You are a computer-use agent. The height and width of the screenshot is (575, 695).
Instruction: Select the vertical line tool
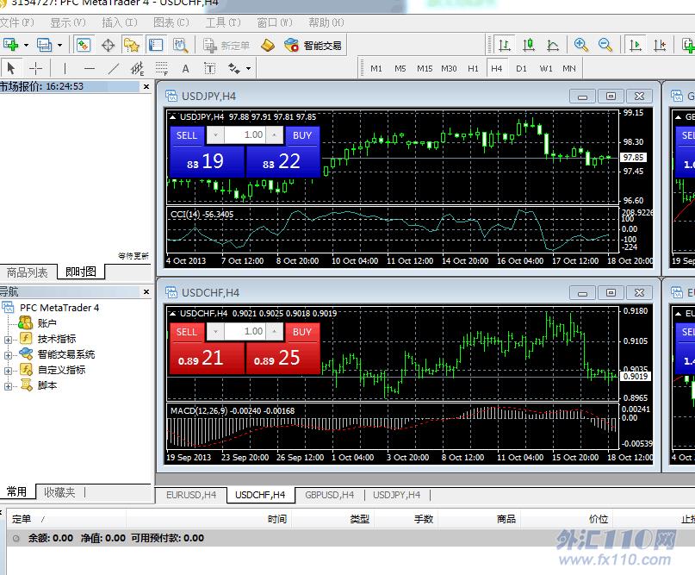65,68
